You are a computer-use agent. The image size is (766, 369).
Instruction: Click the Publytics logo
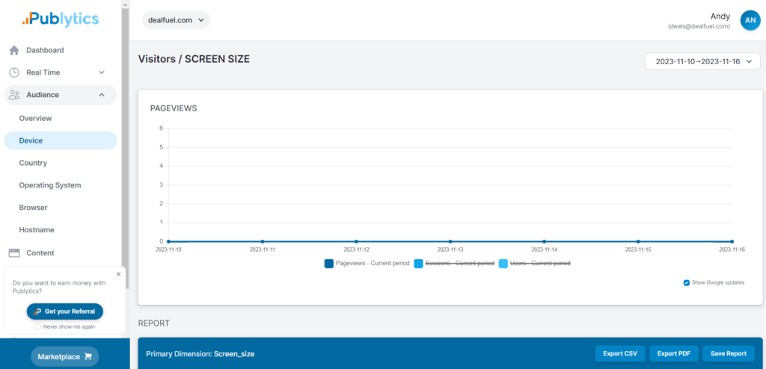[60, 19]
